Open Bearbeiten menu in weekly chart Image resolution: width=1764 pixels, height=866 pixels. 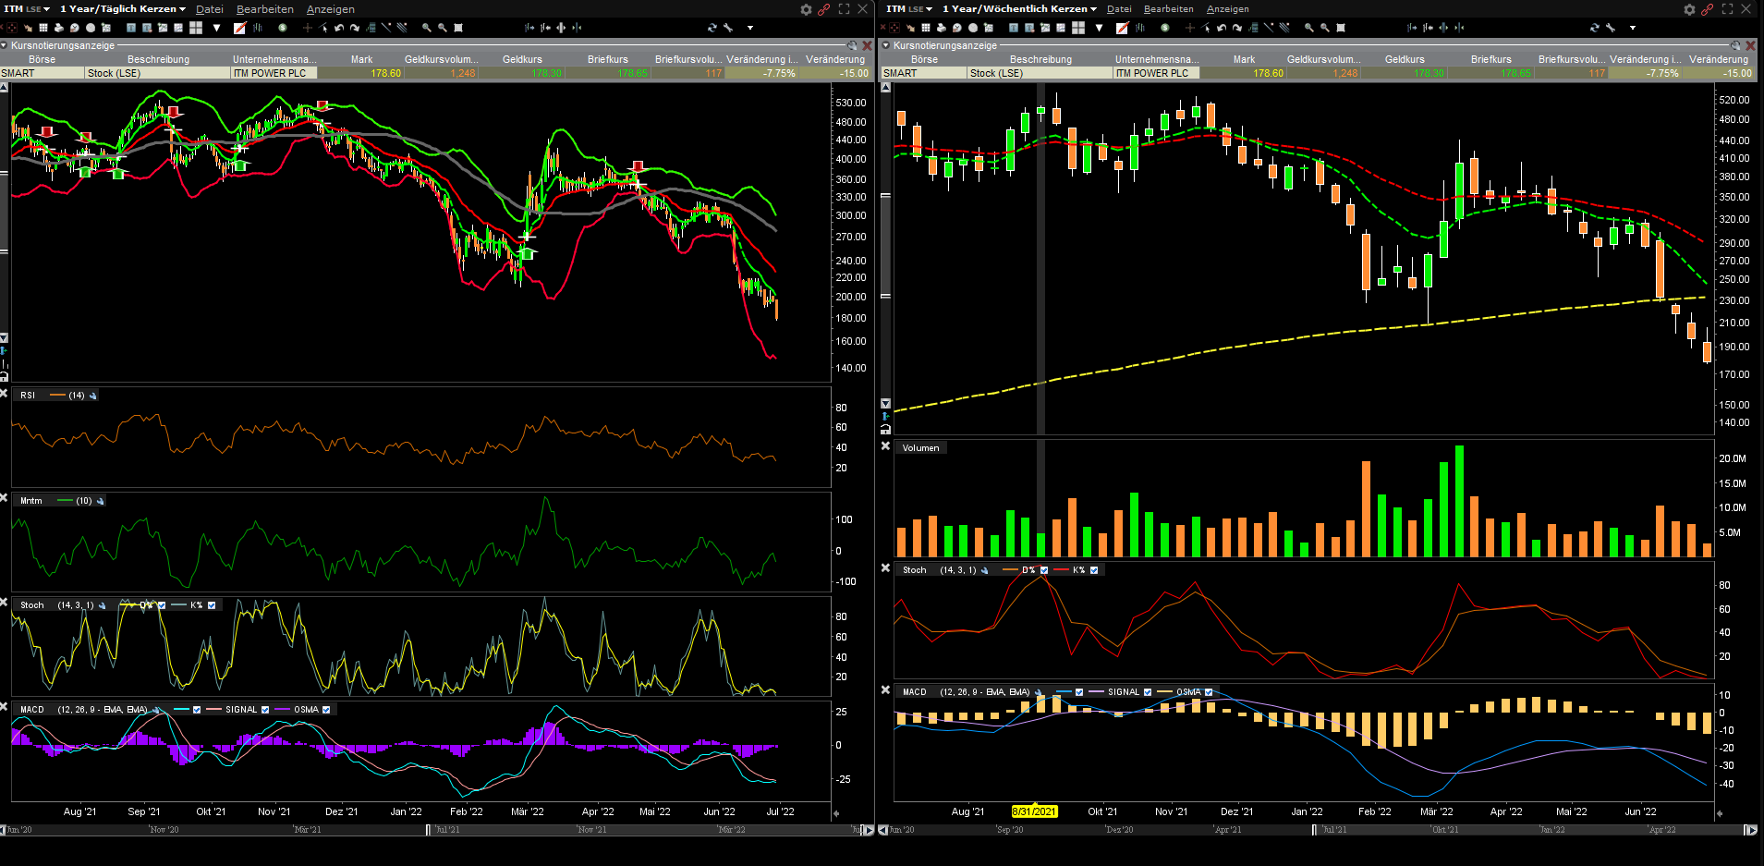pos(1169,9)
